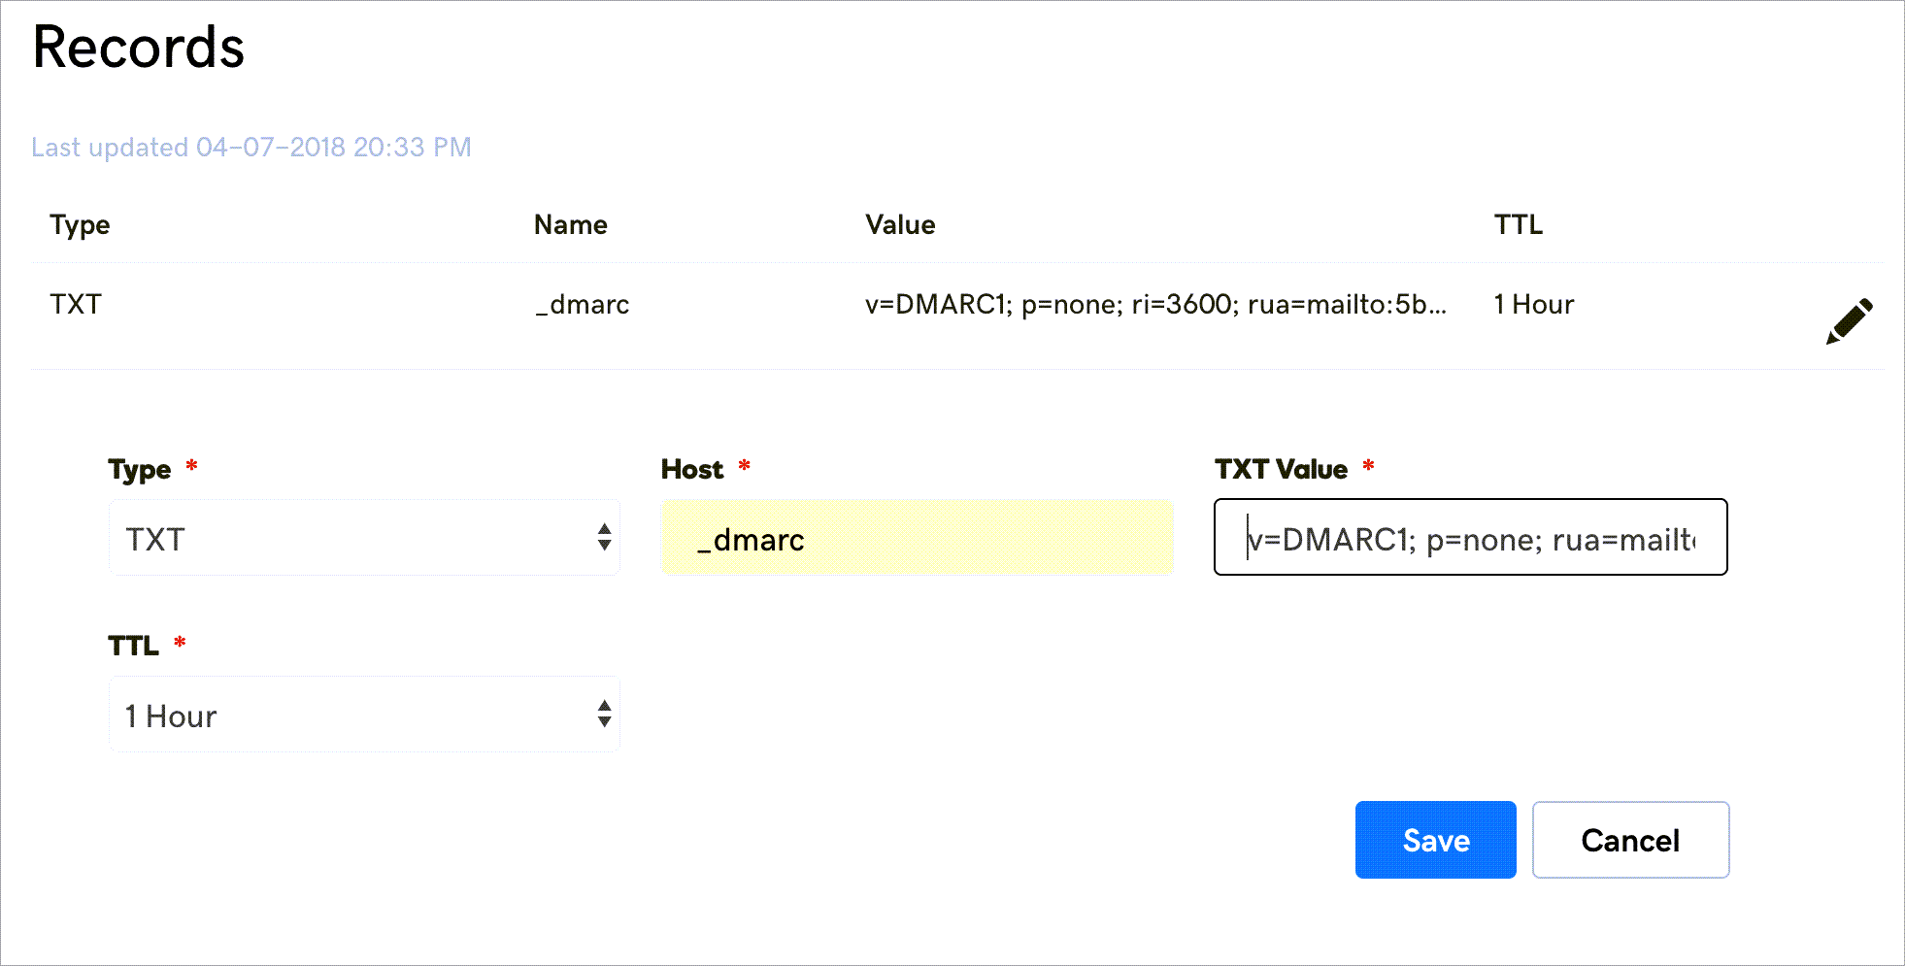The width and height of the screenshot is (1905, 966).
Task: Click the truncated v=DMARC1 value in the row
Action: (1155, 305)
